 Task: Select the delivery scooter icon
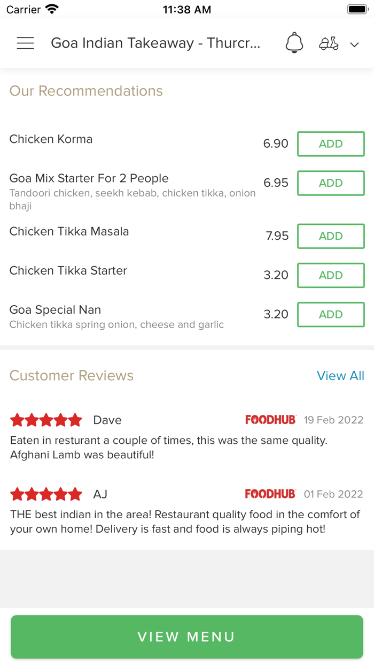[x=329, y=43]
